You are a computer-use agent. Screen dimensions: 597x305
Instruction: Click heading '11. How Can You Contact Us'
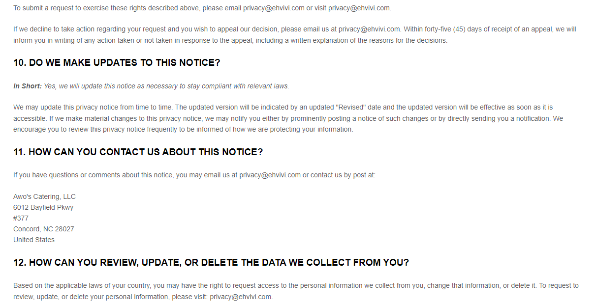pos(138,152)
